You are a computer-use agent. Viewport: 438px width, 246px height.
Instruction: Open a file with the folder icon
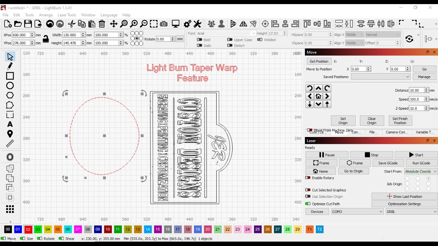click(x=18, y=24)
